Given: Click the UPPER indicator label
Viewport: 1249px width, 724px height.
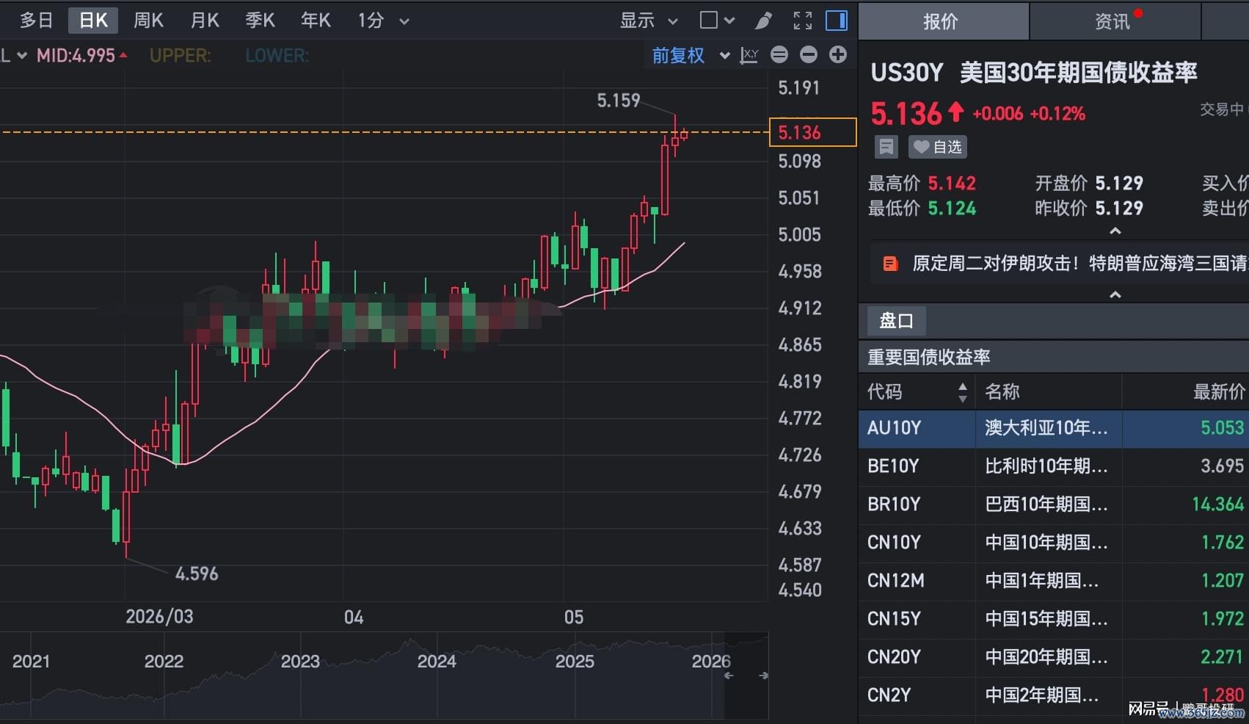Looking at the screenshot, I should point(180,56).
